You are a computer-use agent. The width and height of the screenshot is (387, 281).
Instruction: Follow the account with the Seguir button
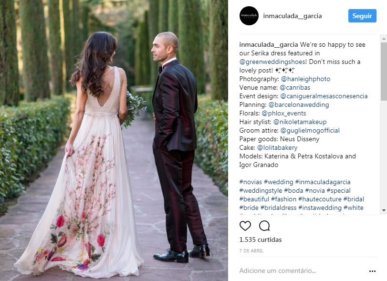point(362,16)
